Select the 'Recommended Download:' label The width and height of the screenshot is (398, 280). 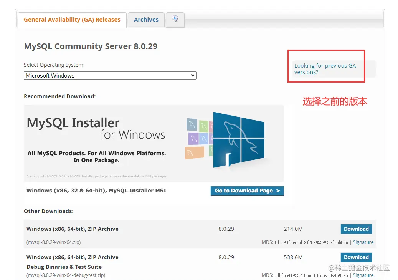(59, 96)
